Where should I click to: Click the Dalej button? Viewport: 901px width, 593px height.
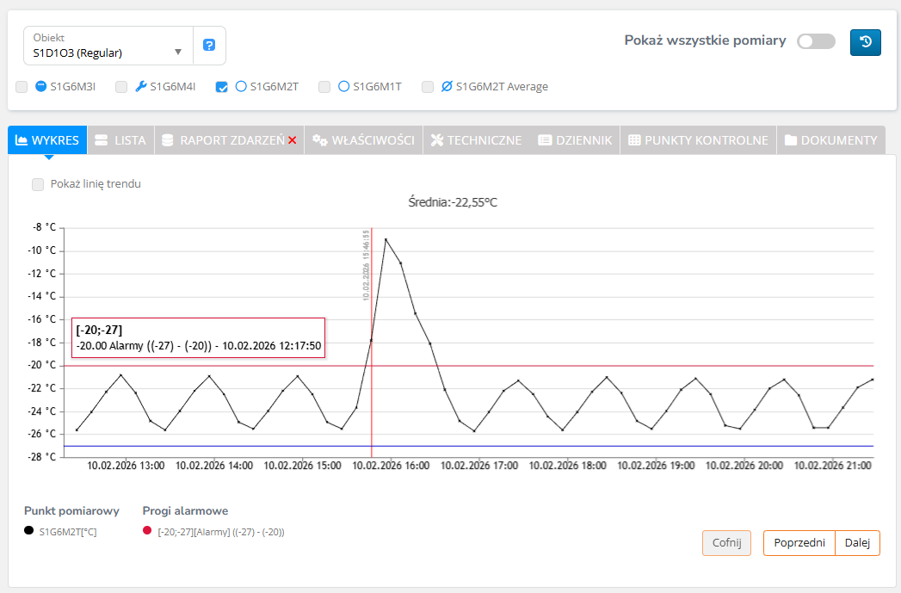[x=857, y=543]
